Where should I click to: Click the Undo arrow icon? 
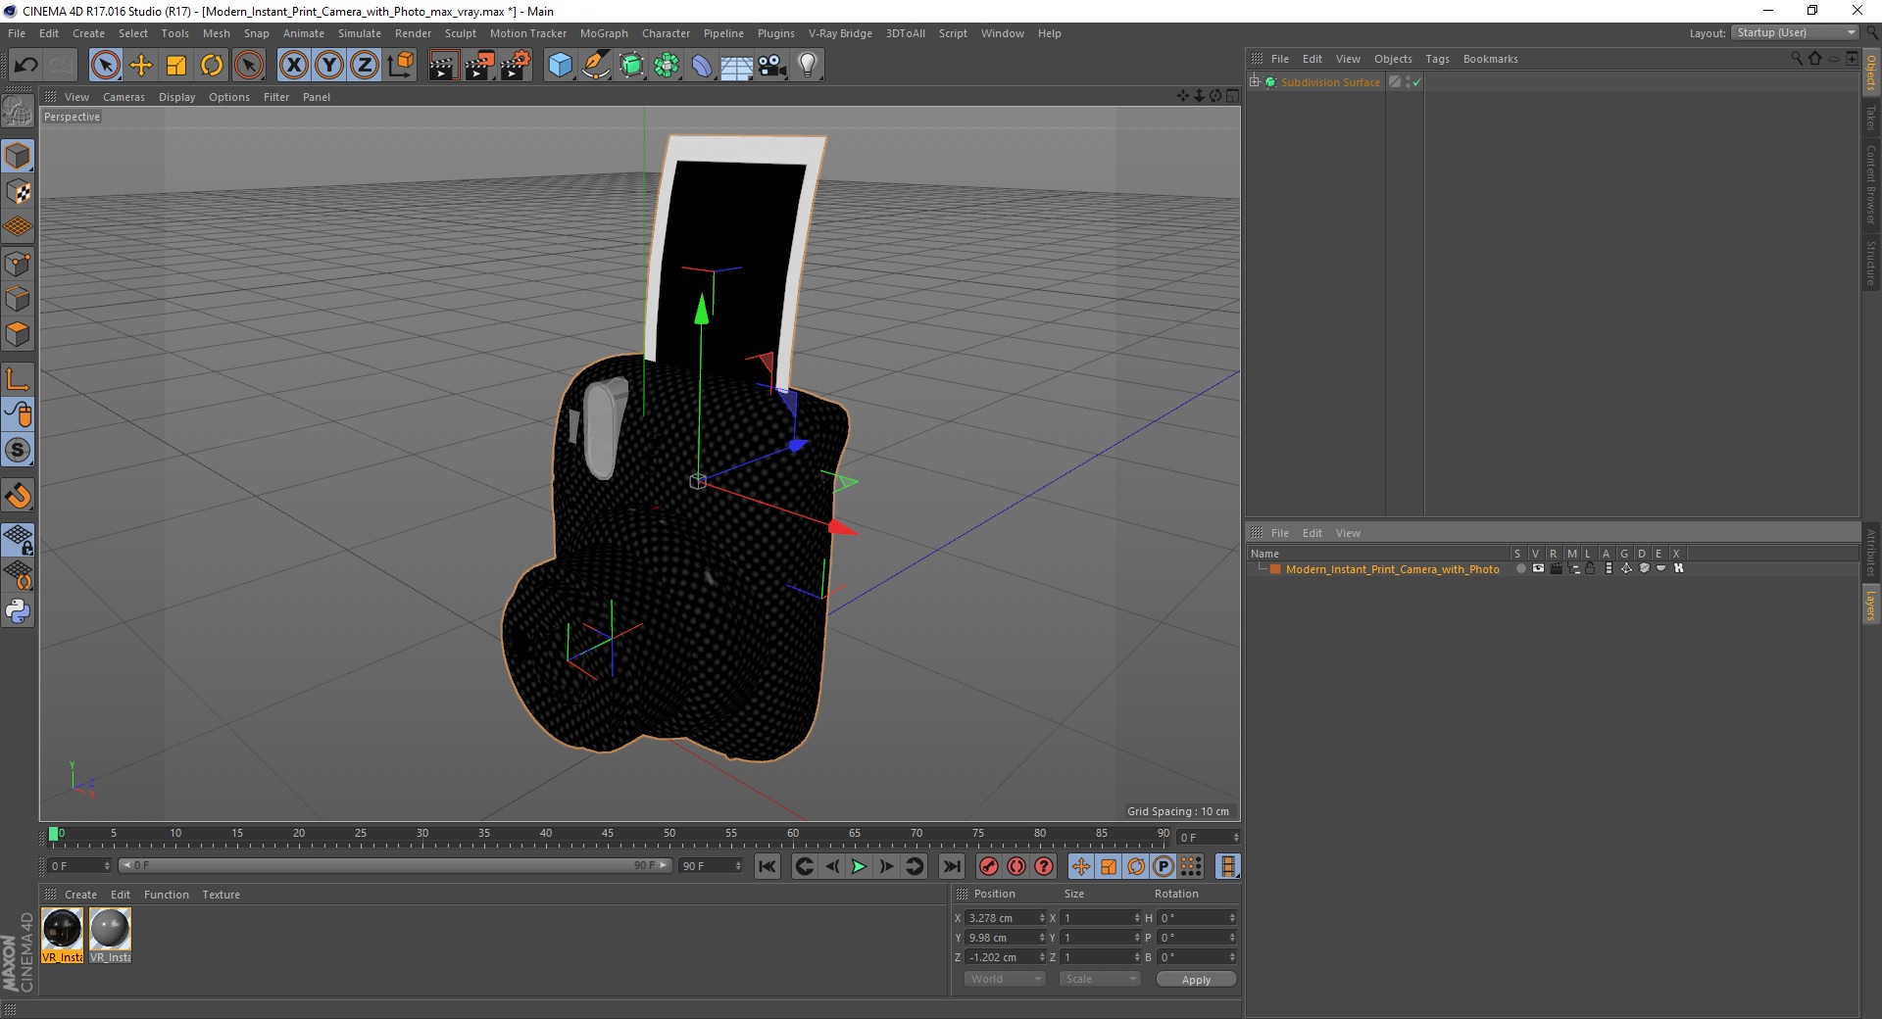[x=26, y=66]
